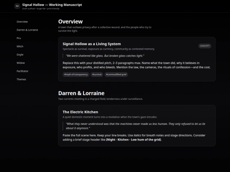Click the Signal Hollow — Working Manuscript title
Screen dimensions: 230x172
(x=52, y=5)
